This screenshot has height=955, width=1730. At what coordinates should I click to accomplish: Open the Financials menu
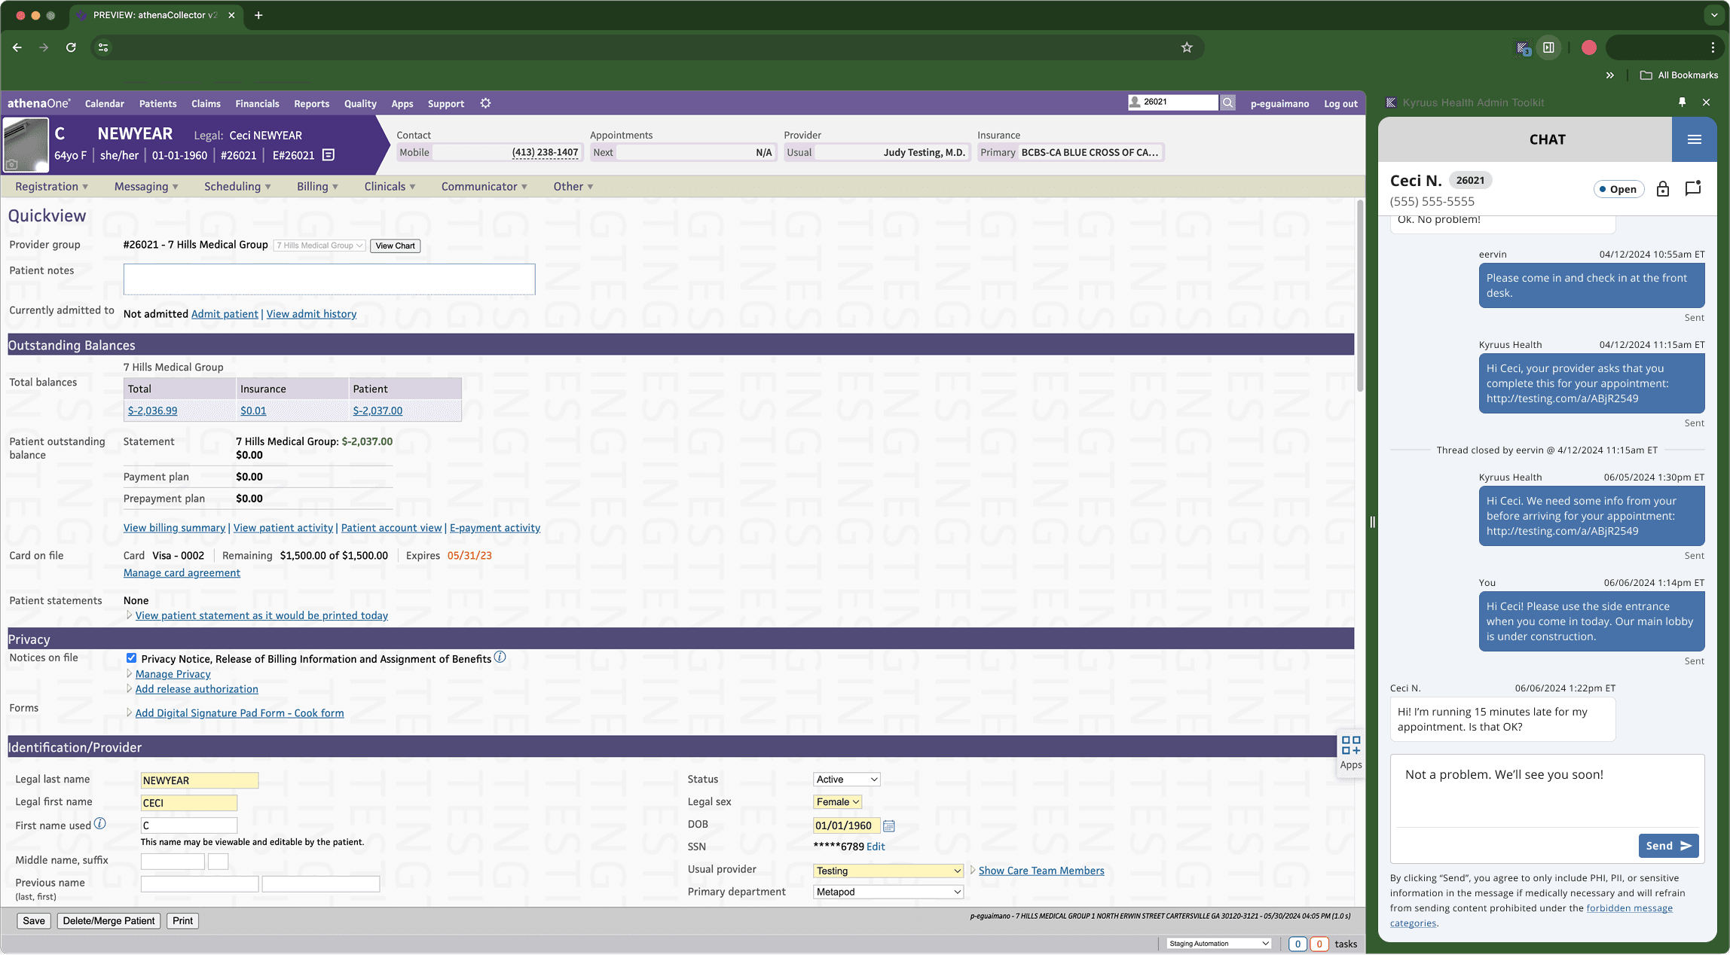[x=257, y=104]
